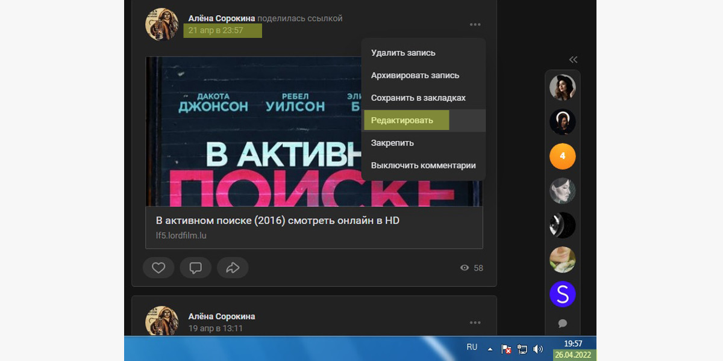723x361 pixels.
Task: Open the three-dots menu of the first post
Action: coord(475,25)
